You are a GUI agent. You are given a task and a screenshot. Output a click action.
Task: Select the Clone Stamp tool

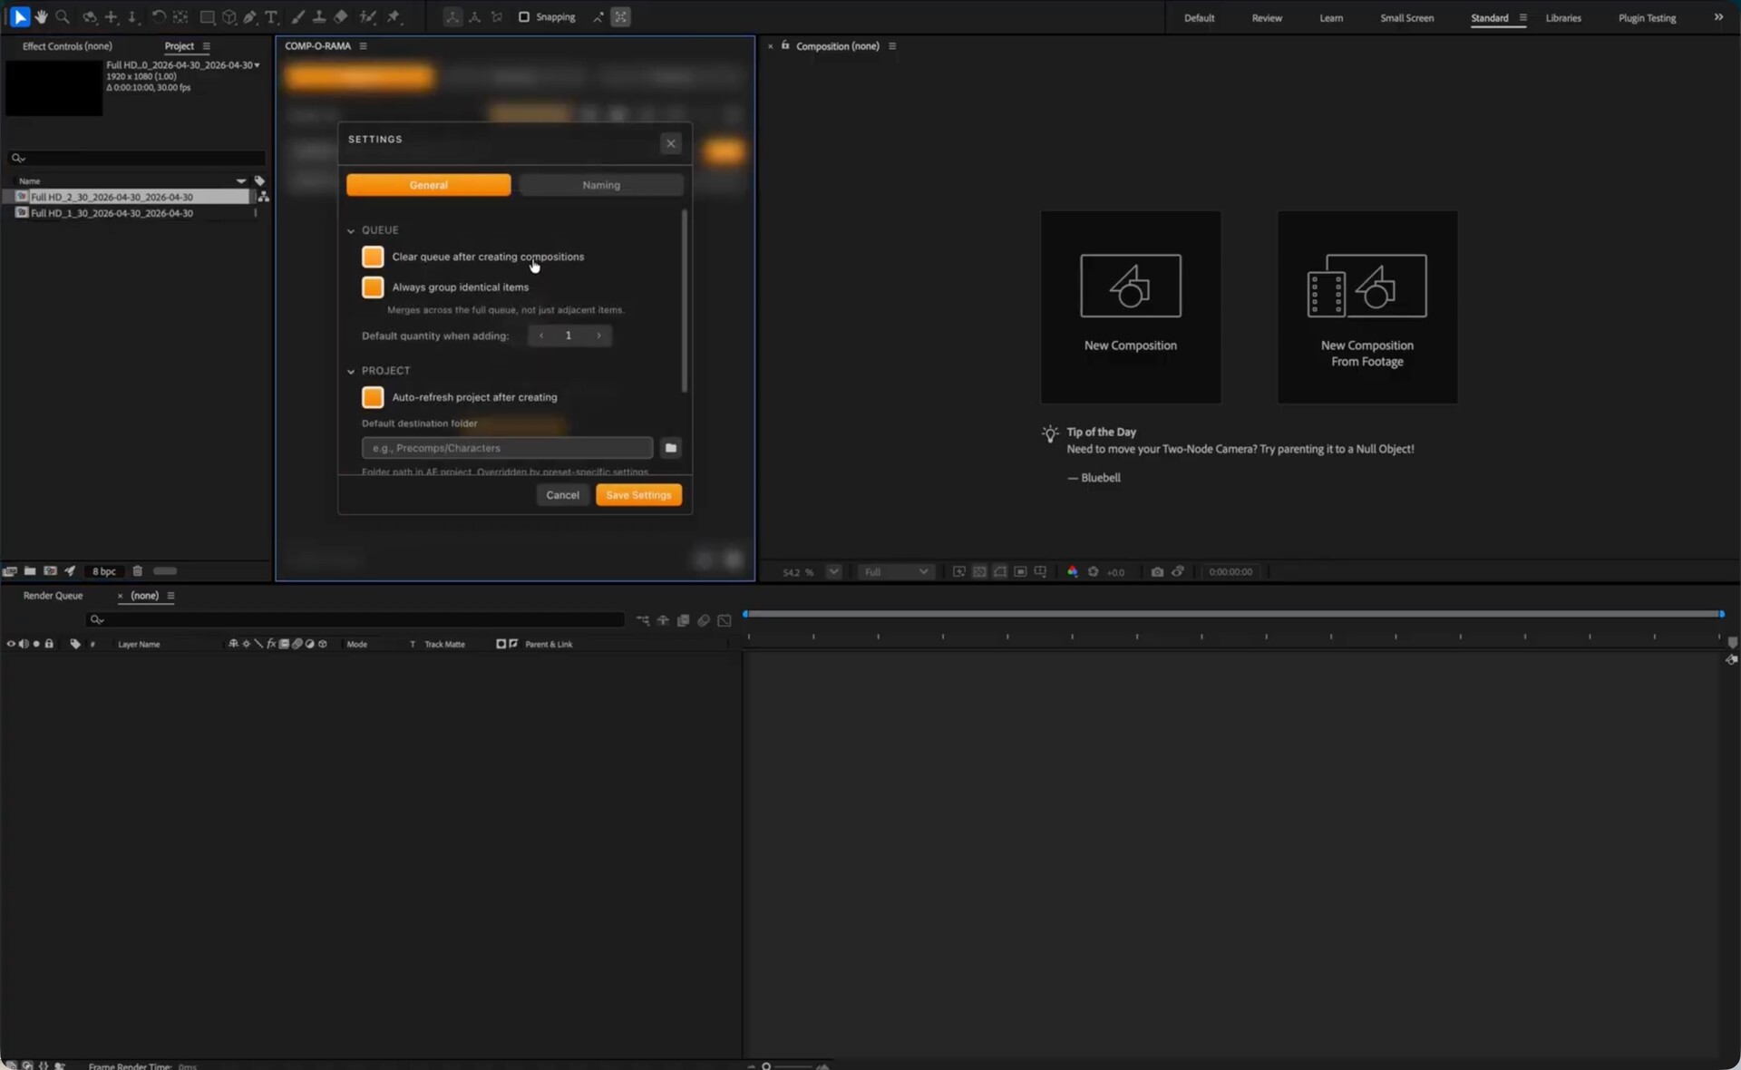click(x=319, y=17)
